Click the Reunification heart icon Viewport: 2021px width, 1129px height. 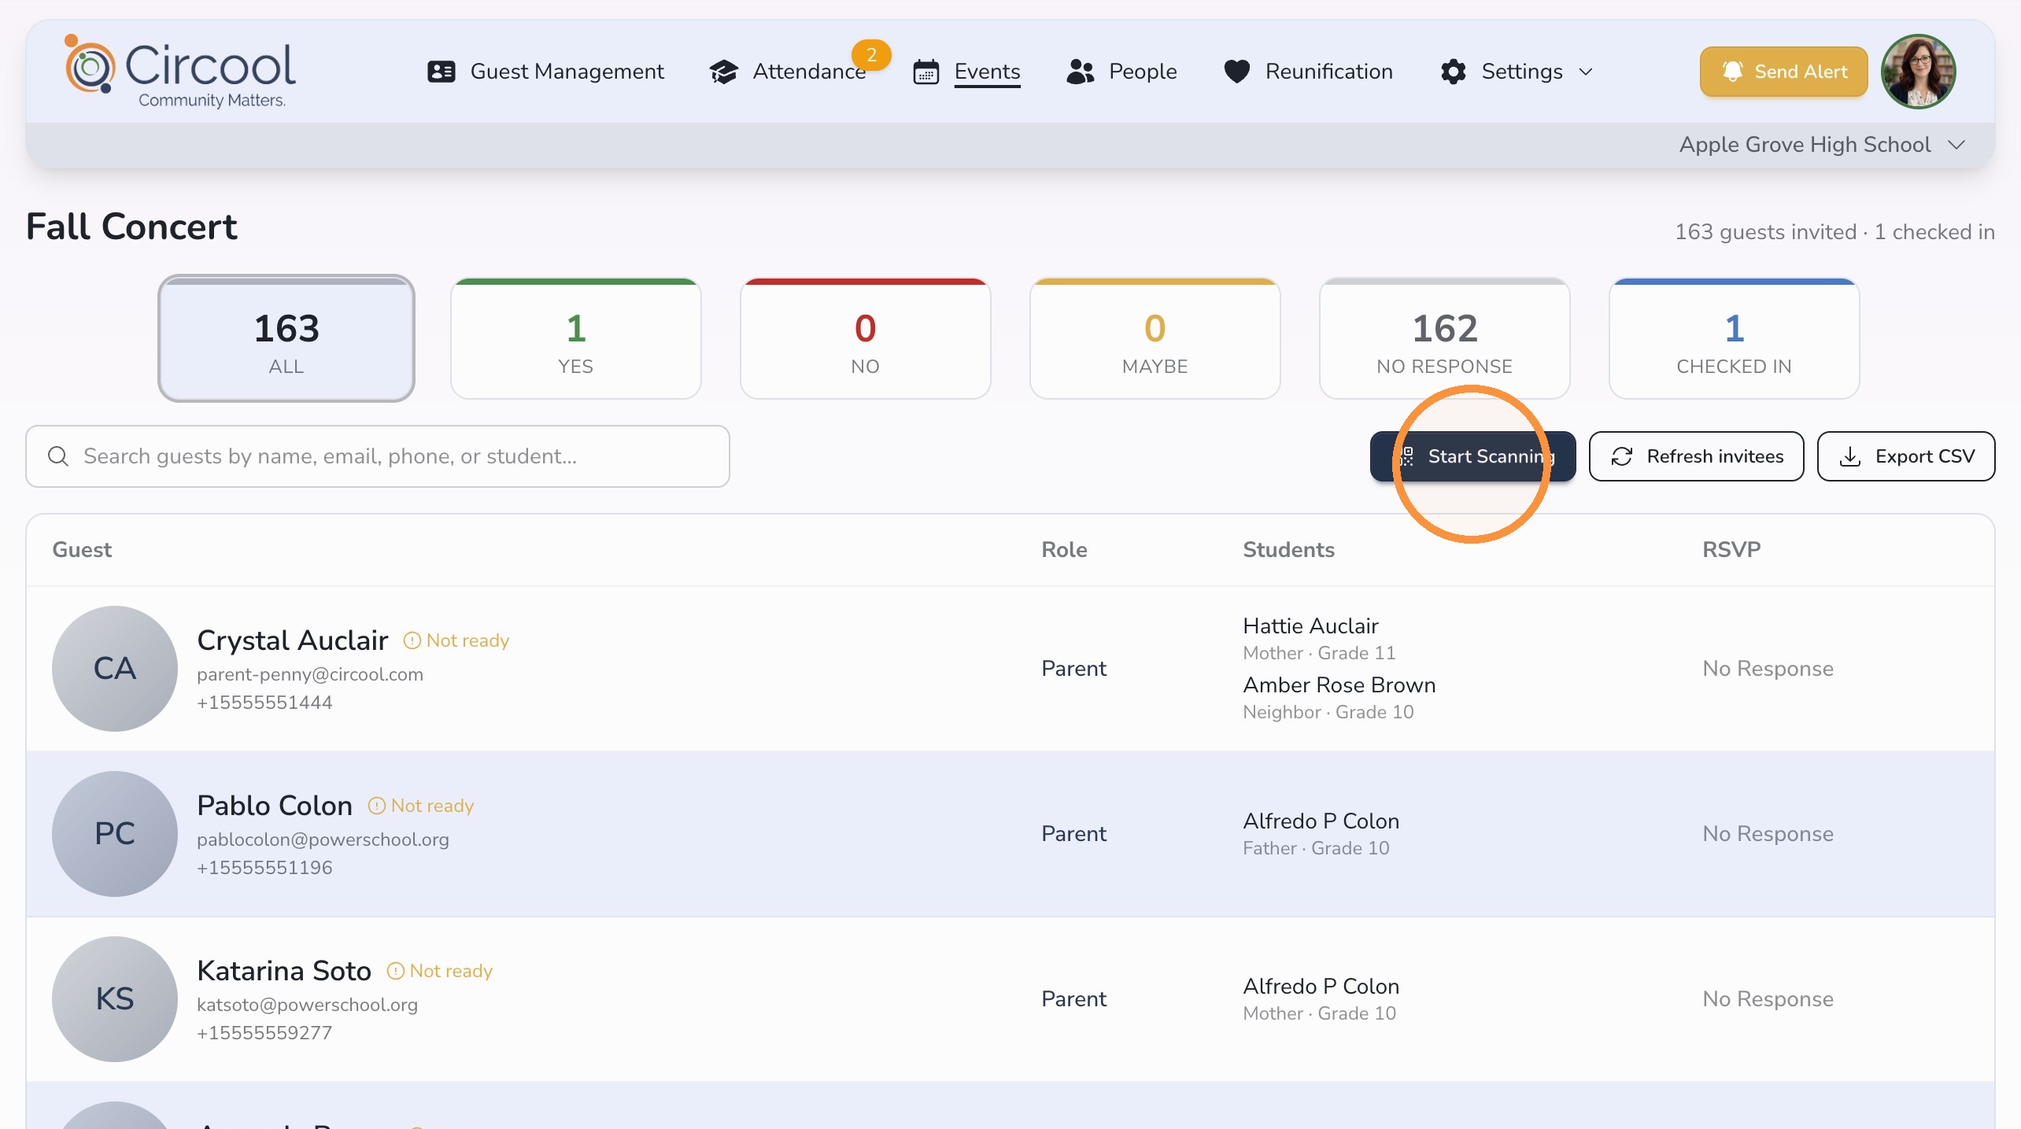coord(1237,72)
